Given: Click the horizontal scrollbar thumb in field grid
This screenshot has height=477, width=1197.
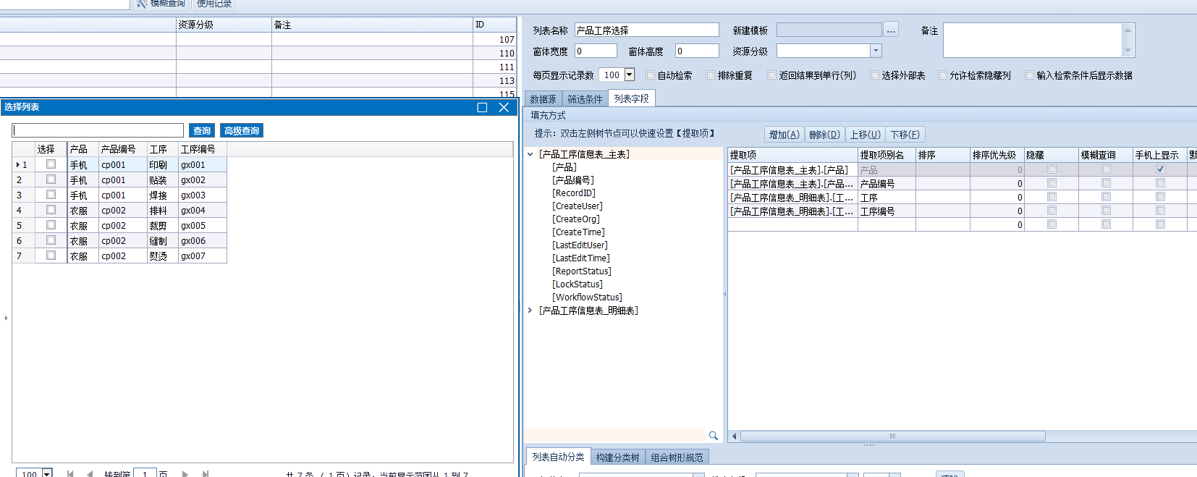Looking at the screenshot, I should pos(892,436).
